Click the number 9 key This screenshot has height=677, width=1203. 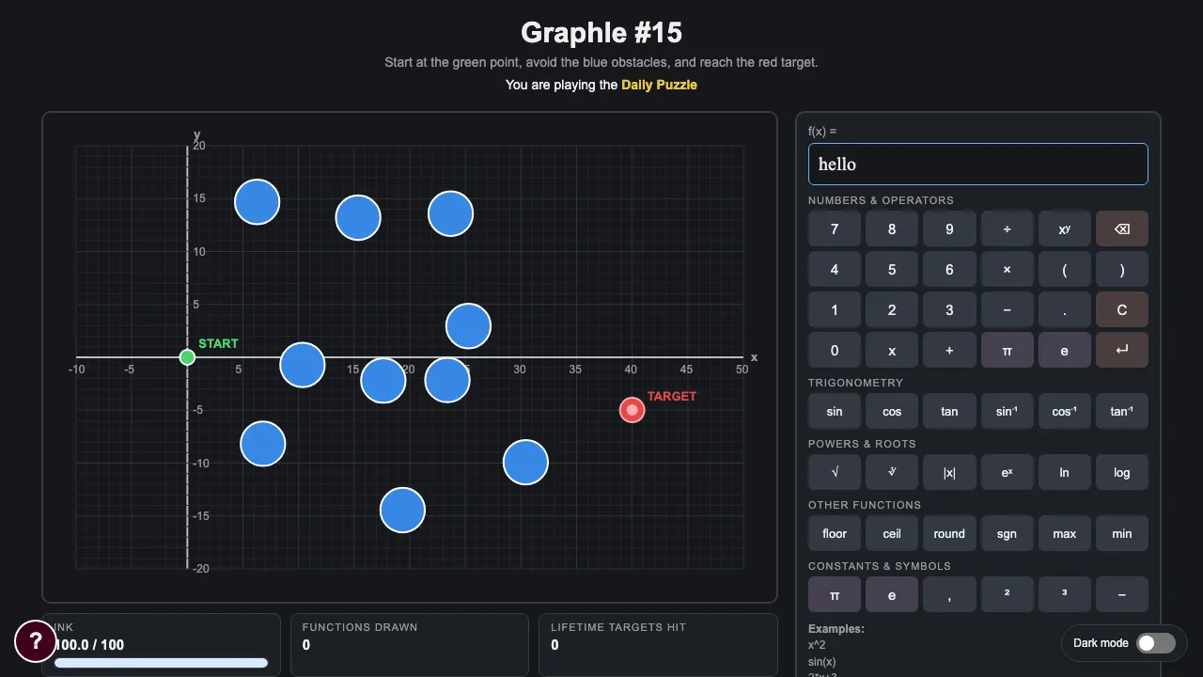click(x=949, y=228)
